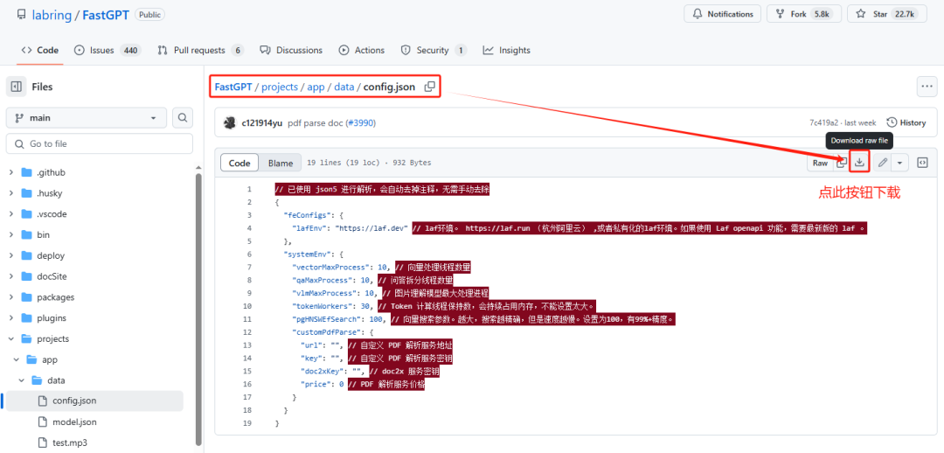The image size is (944, 453).
Task: Click the app breadcrumb link
Action: [x=316, y=87]
